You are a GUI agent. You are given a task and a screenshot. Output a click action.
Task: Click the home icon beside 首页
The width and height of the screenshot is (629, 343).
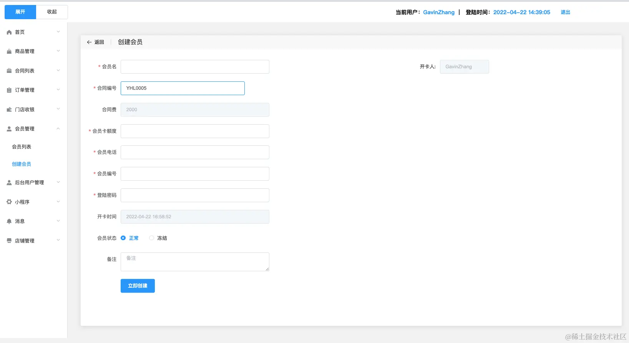tap(9, 32)
